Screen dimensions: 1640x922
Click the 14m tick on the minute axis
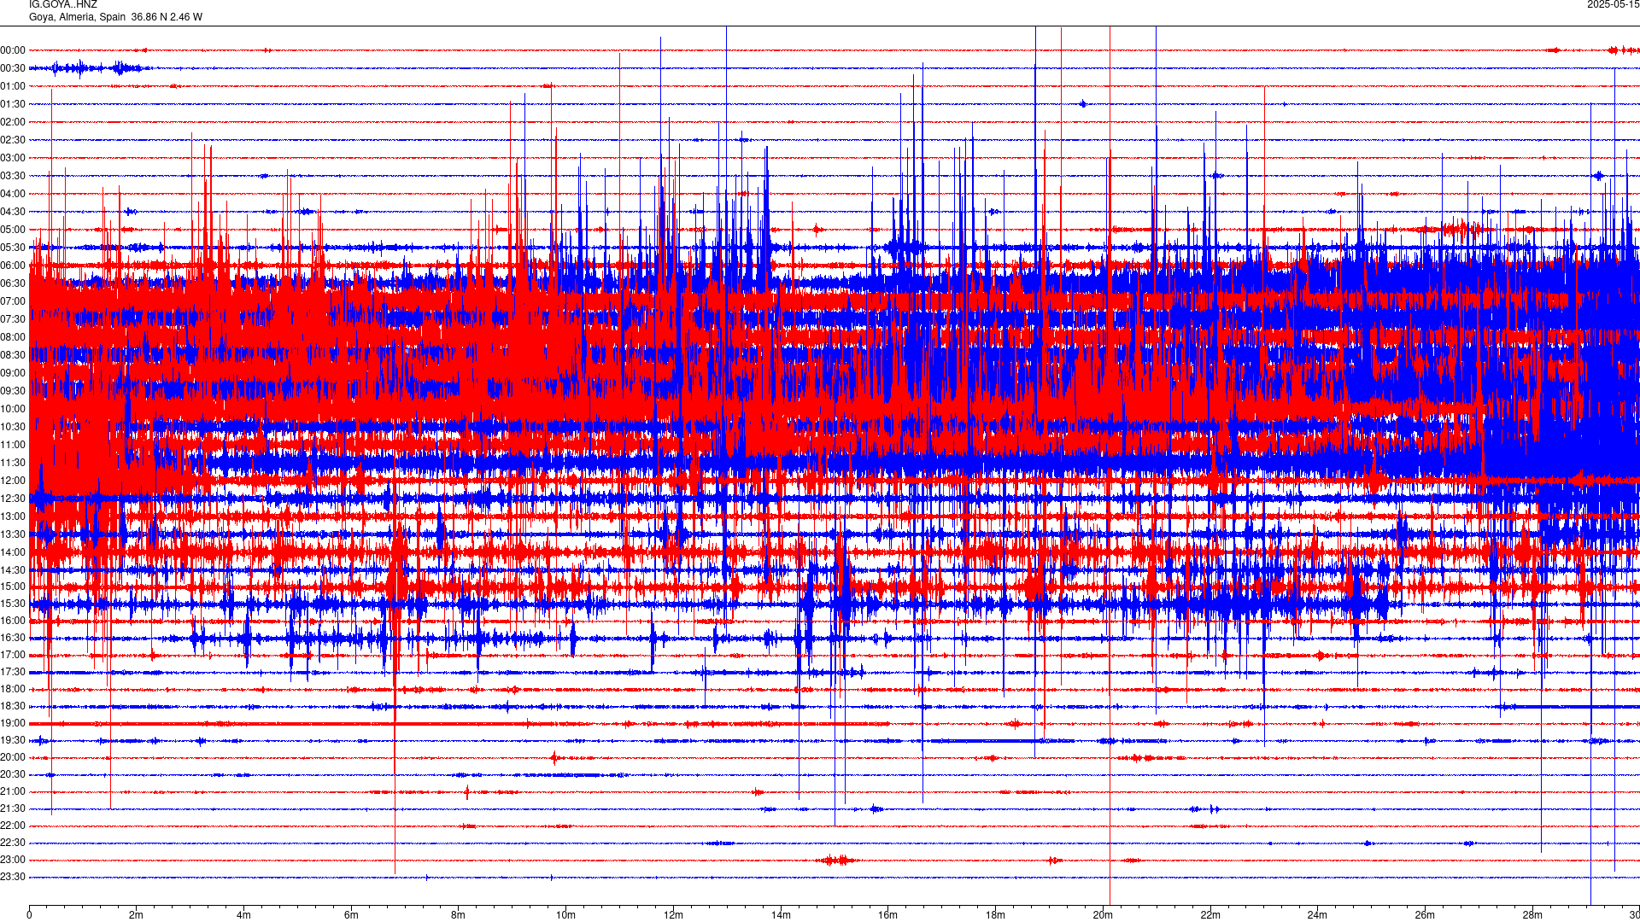coord(781,915)
